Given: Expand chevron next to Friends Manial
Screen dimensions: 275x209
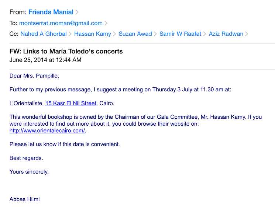Looking at the screenshot, I should [77, 12].
